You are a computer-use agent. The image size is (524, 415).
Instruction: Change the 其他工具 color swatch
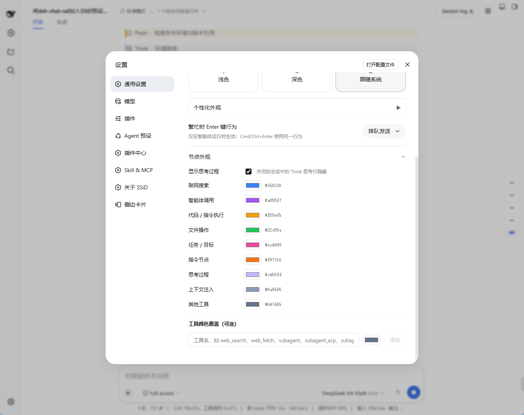point(253,304)
